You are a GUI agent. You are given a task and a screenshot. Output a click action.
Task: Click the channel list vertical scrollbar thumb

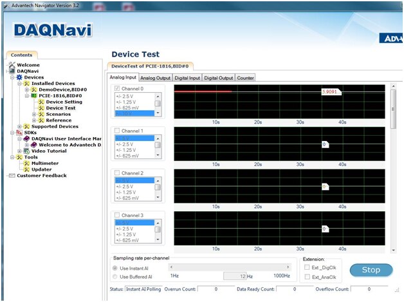pyautogui.click(x=393, y=109)
